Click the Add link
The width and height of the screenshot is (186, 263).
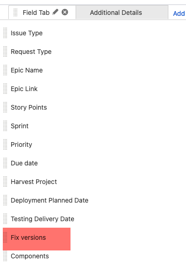[179, 13]
